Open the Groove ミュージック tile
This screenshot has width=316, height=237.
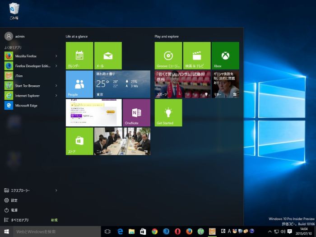tap(168, 56)
